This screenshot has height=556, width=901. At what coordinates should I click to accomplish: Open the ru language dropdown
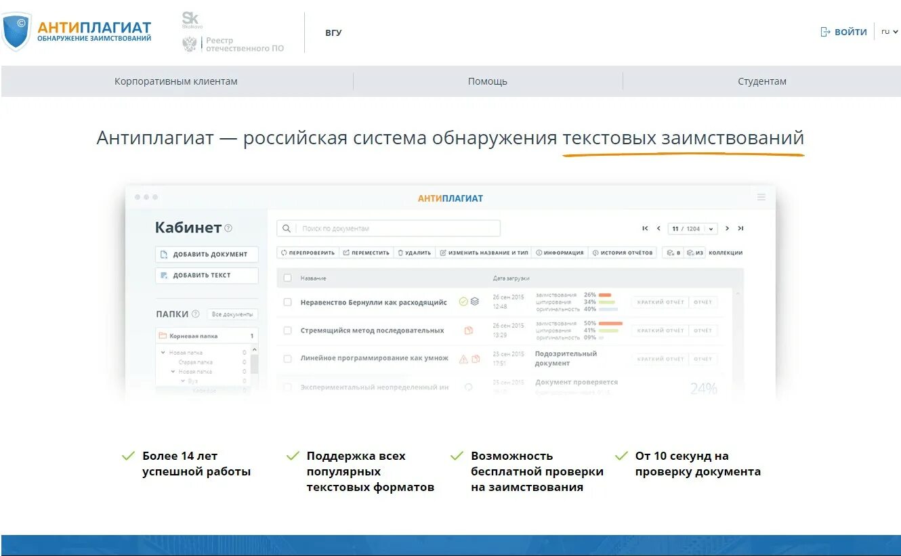click(x=889, y=31)
